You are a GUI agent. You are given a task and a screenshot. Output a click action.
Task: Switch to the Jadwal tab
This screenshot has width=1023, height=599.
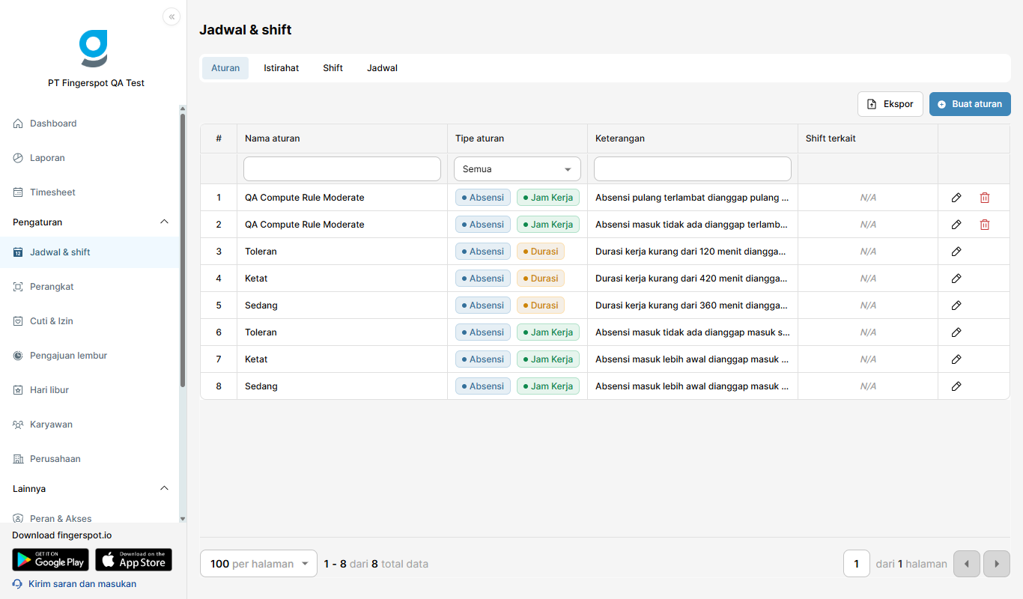point(382,68)
